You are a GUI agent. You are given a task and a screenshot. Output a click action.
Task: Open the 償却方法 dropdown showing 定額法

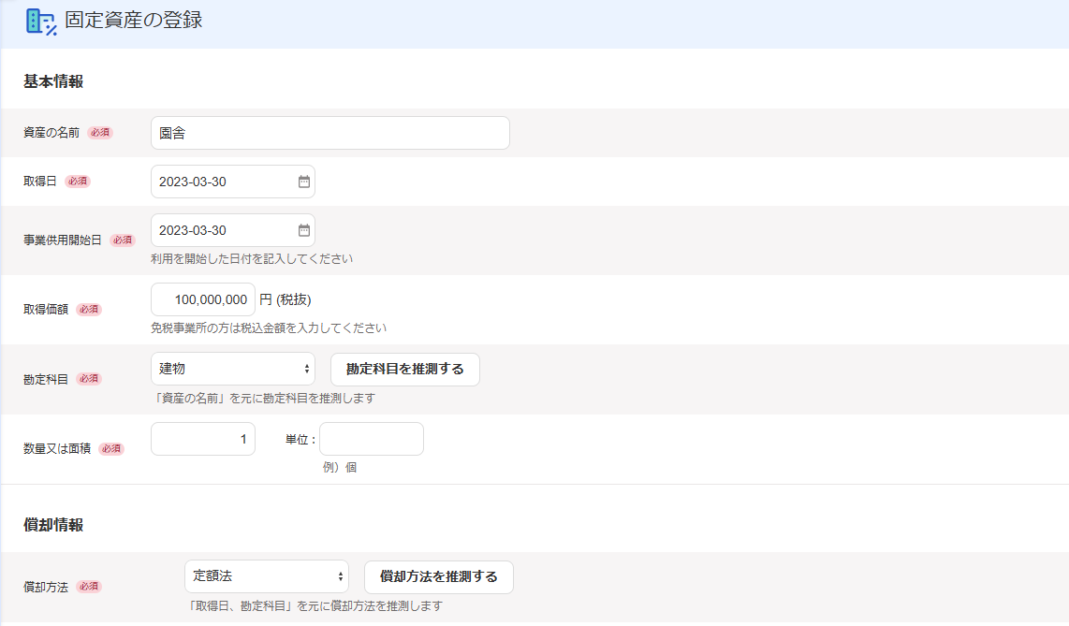coord(267,576)
